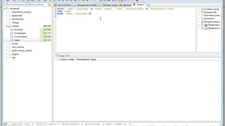Enable the Привязать параметры checkbox
Viewport: 225px width, 126px height.
[202, 28]
